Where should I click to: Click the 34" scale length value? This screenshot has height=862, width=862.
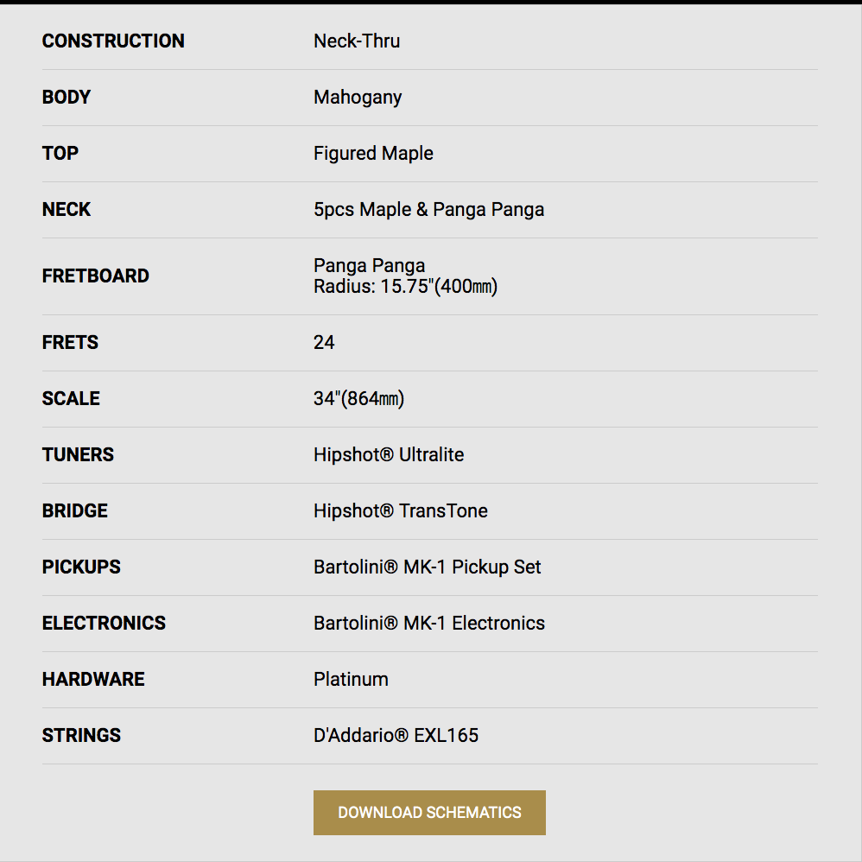[359, 398]
